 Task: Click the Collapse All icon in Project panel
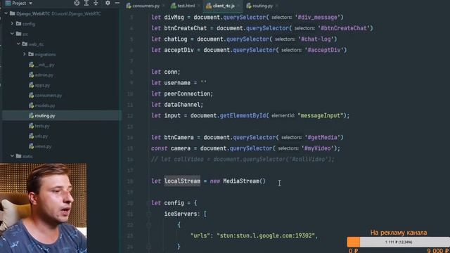pyautogui.click(x=96, y=3)
